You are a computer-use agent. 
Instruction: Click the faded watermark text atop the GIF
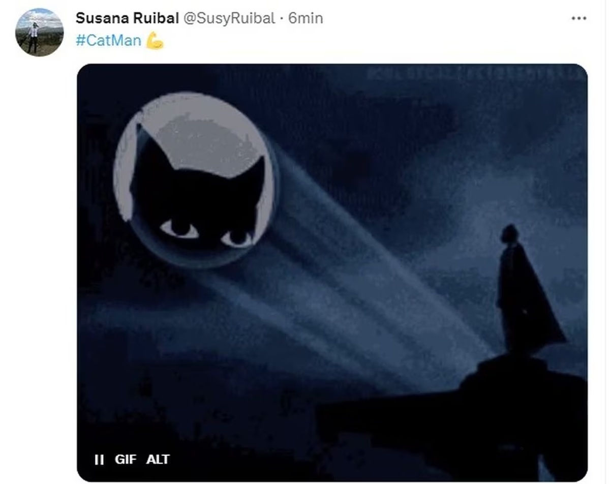click(x=475, y=74)
